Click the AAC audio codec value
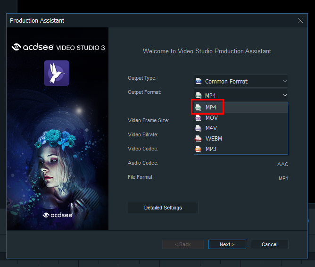This screenshot has width=315, height=267. click(x=282, y=164)
